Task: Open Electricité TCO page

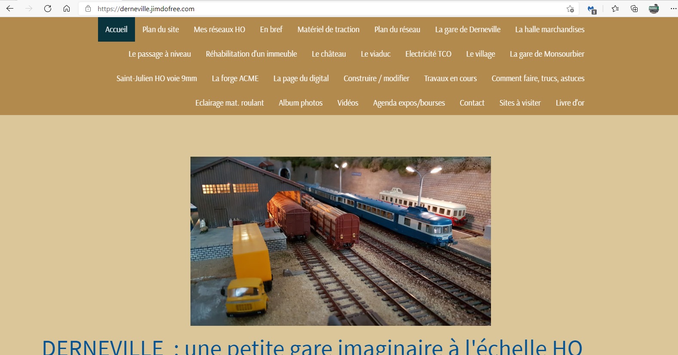Action: coord(428,54)
